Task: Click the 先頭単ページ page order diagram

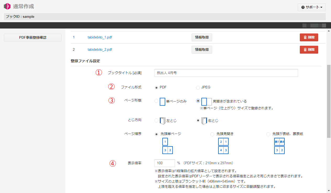Action: click(x=168, y=146)
